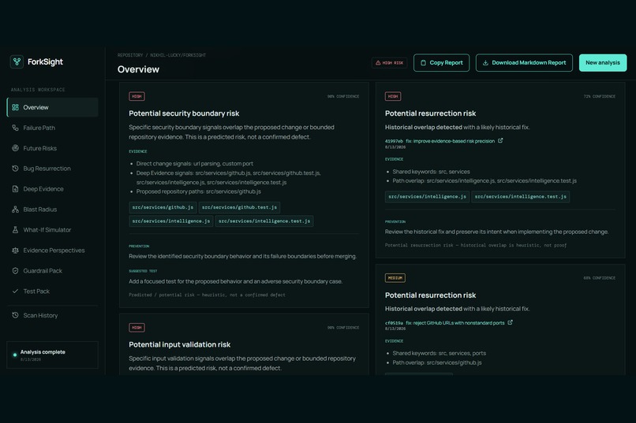Open commit link 'fix: improve evidence-based risk precision'
The width and height of the screenshot is (636, 423).
click(x=450, y=141)
